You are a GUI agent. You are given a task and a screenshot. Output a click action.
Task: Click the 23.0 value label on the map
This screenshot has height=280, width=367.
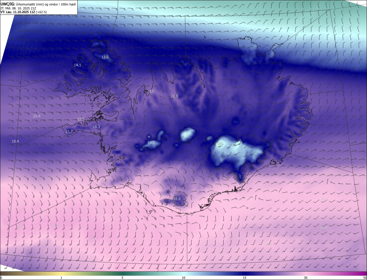coord(151,91)
